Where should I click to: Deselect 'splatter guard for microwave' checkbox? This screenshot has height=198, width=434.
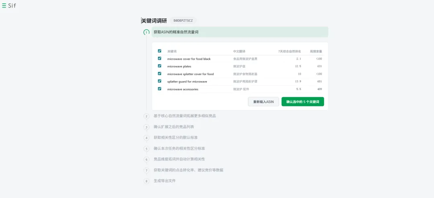pyautogui.click(x=160, y=81)
